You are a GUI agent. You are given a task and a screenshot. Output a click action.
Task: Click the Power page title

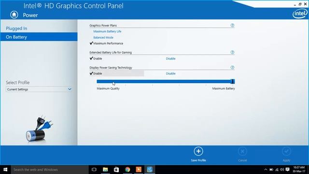(x=30, y=15)
